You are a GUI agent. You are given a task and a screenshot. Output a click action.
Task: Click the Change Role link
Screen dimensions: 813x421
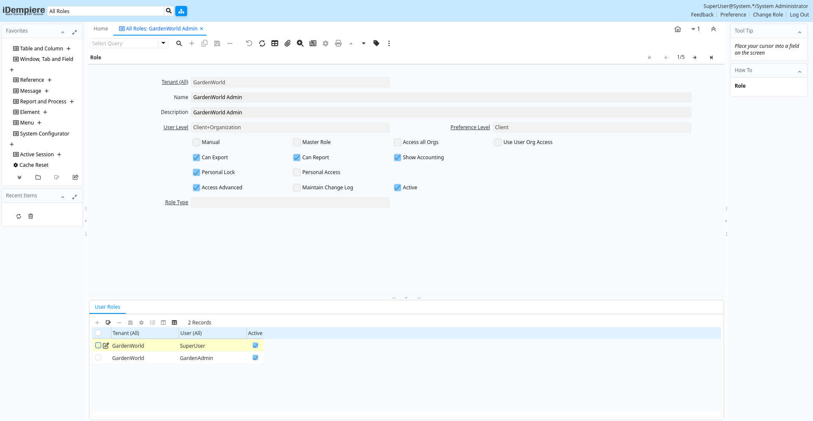click(x=768, y=15)
